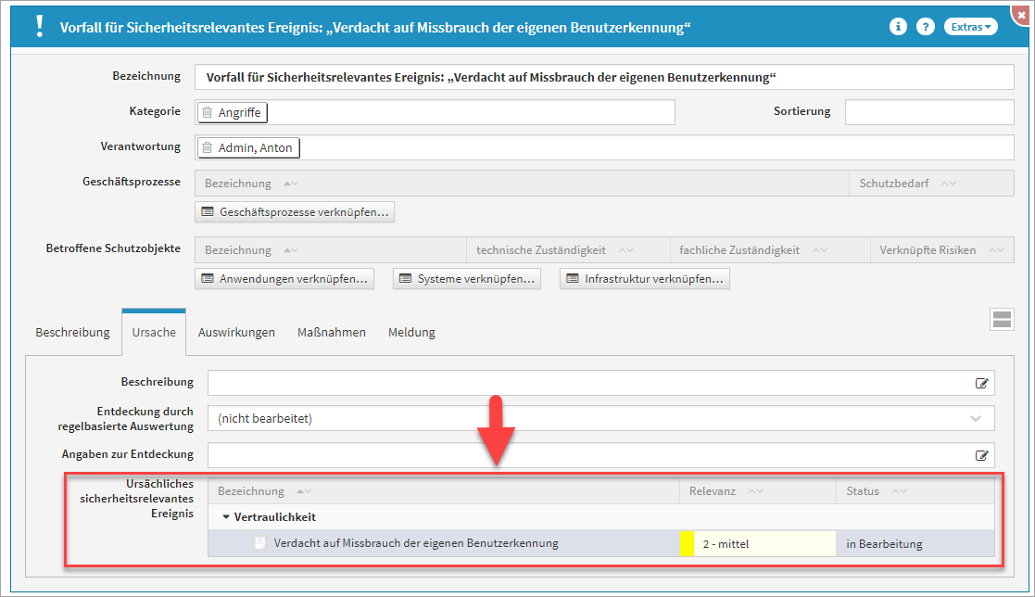Switch to the Meldung tab
1035x597 pixels.
[412, 332]
